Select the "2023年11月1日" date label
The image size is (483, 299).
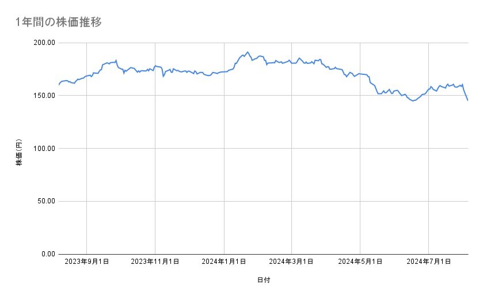click(155, 262)
